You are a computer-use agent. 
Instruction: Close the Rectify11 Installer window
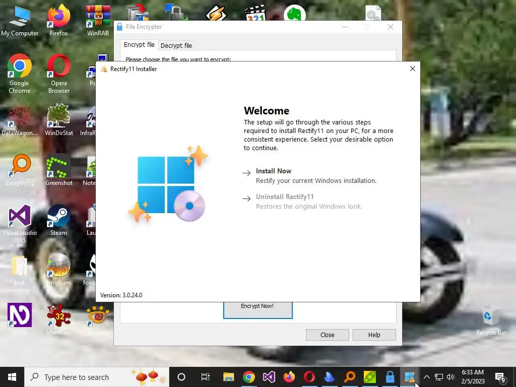(412, 69)
